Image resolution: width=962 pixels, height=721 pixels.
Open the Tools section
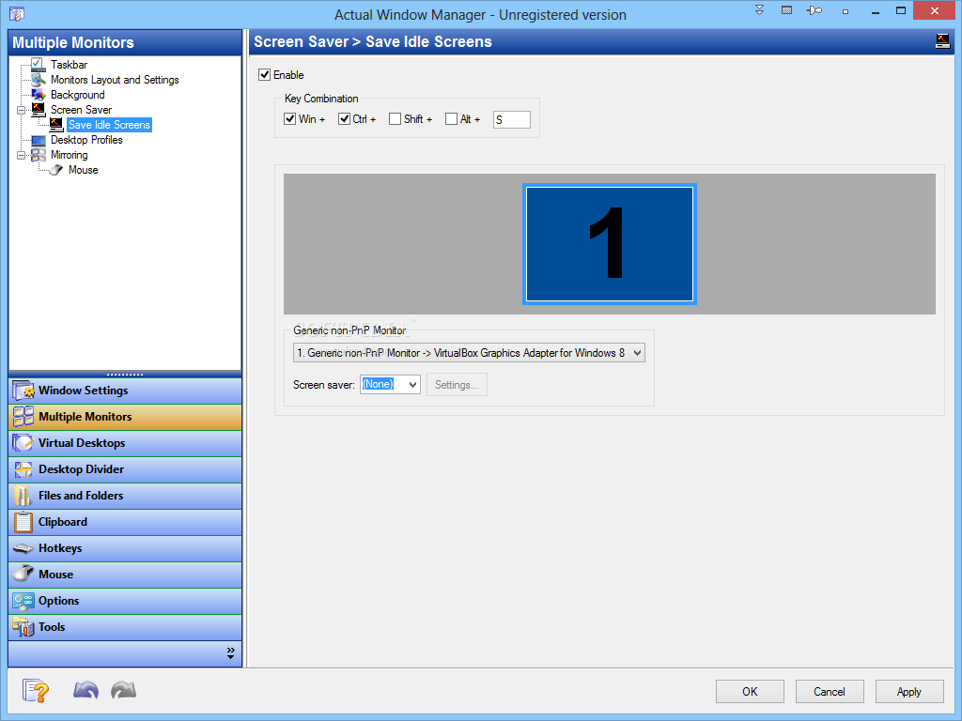point(125,627)
